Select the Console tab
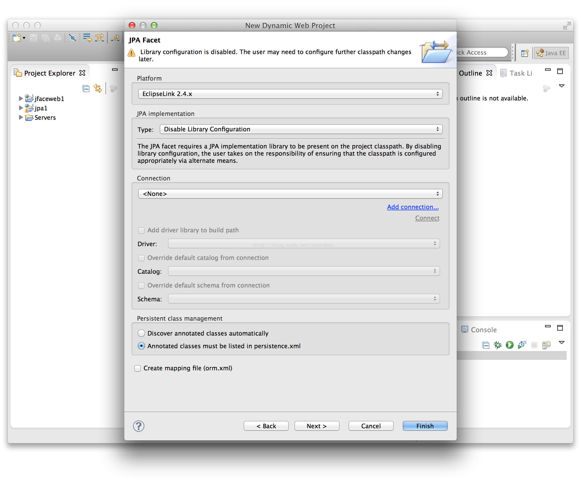This screenshot has width=581, height=484. coord(479,330)
